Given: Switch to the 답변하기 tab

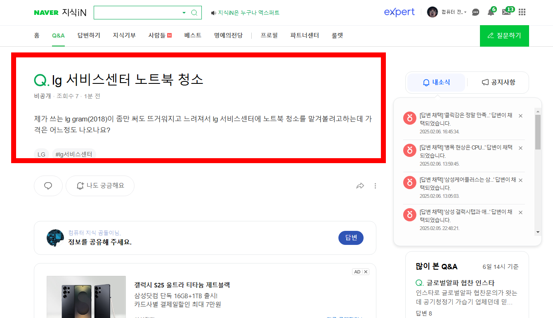Looking at the screenshot, I should point(89,36).
